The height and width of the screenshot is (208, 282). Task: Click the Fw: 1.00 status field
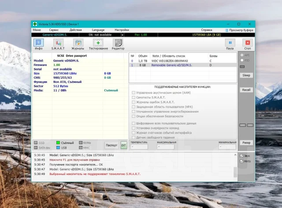click(141, 35)
